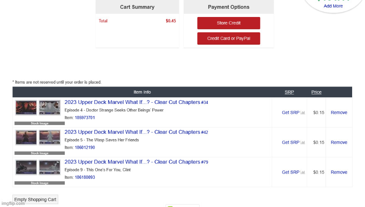Click SRP chart icon for card #79

pos(303,172)
